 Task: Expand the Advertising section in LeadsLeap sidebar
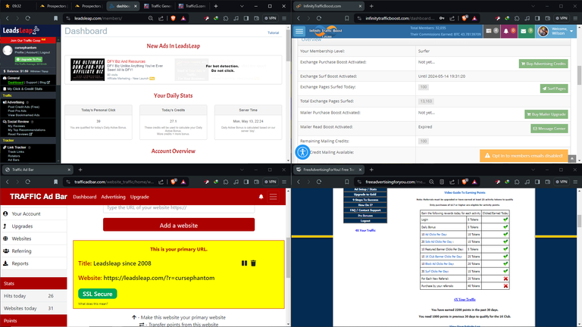(x=16, y=102)
